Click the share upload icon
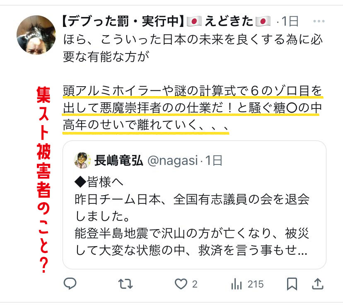This screenshot has width=343, height=307. pos(317,284)
